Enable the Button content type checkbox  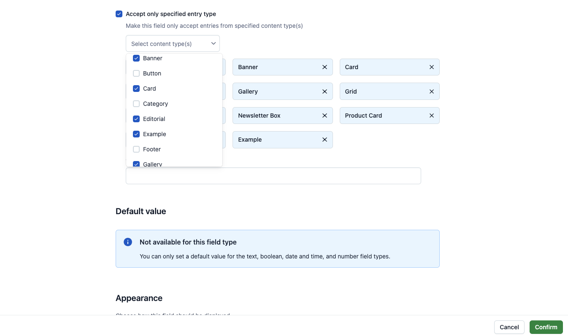pyautogui.click(x=136, y=73)
